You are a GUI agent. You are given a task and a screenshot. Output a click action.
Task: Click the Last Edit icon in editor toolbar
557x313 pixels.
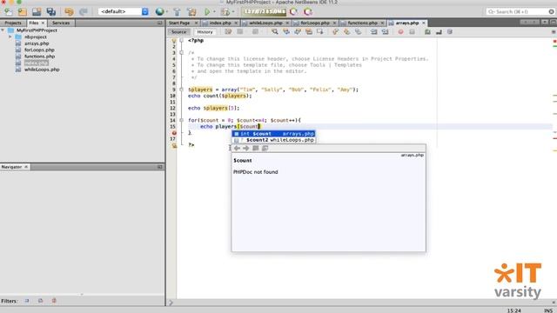(x=228, y=32)
